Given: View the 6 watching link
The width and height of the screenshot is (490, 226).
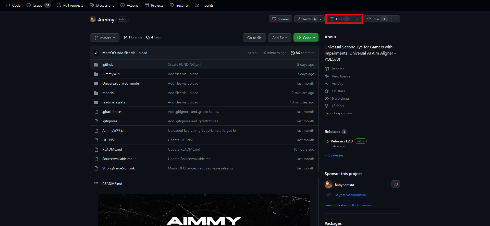Looking at the screenshot, I should [x=337, y=98].
